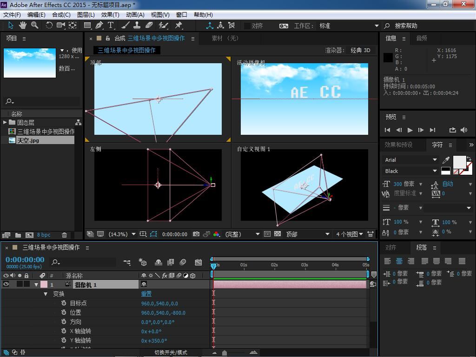Toggle 方向 stopwatch keyframing
476x357 pixels.
[x=64, y=322]
